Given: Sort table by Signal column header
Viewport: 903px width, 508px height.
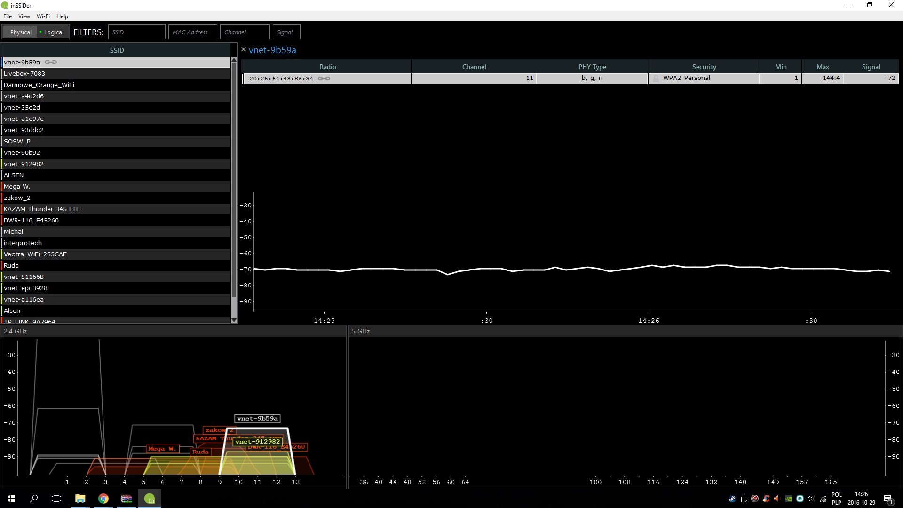Looking at the screenshot, I should tap(871, 67).
